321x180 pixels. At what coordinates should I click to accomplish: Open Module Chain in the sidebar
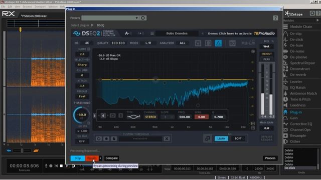[x=301, y=26]
